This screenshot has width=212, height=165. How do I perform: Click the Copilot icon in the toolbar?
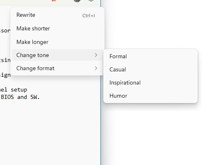point(54,0)
